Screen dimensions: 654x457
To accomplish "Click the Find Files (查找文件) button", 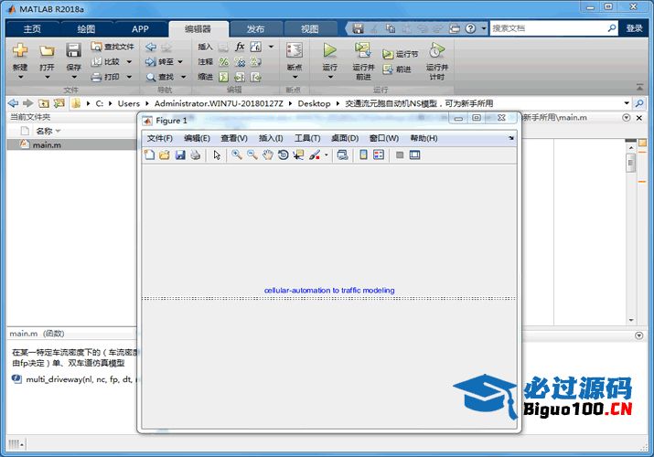I will pos(113,47).
